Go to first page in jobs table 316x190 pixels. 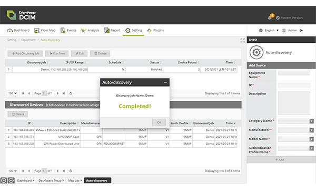pos(23,93)
